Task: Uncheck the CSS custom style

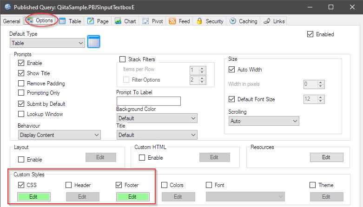Action: (x=21, y=185)
